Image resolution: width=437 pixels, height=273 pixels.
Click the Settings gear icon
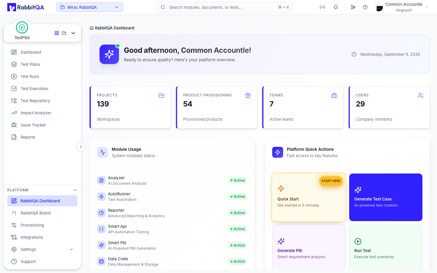pos(14,249)
